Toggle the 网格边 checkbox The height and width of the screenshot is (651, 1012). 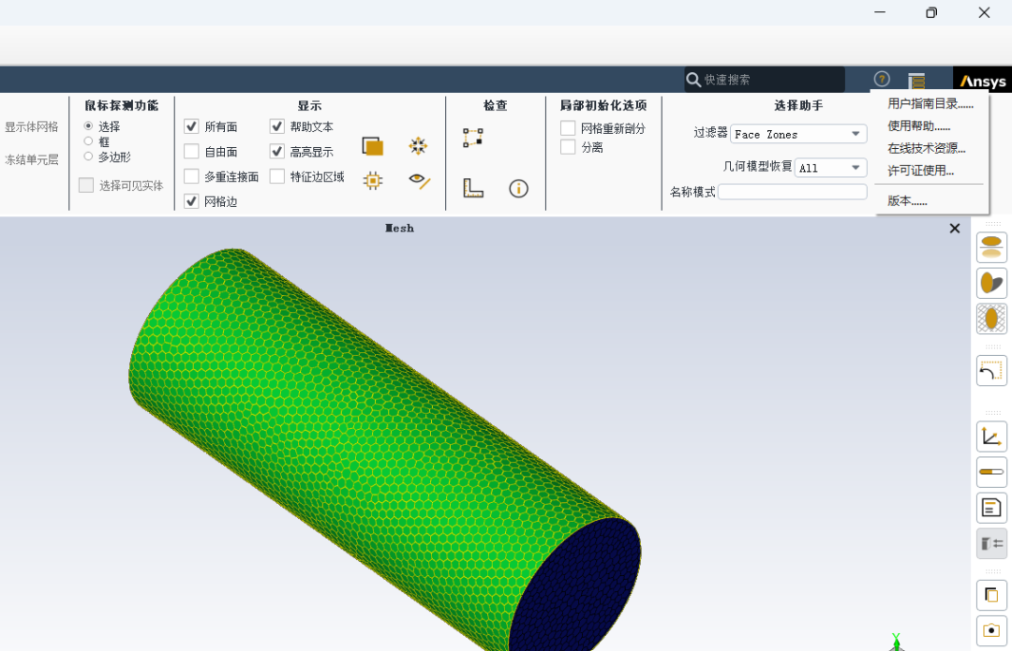191,201
